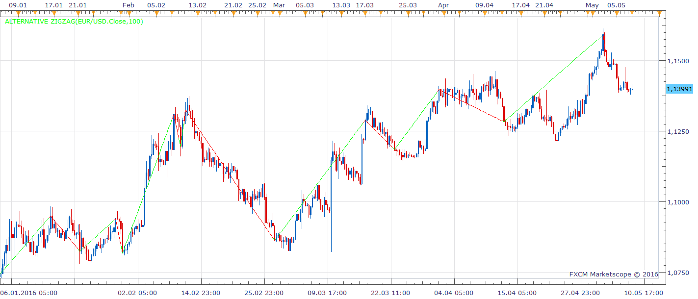
Task: Click the 1,1250 price axis label
Action: coord(679,131)
